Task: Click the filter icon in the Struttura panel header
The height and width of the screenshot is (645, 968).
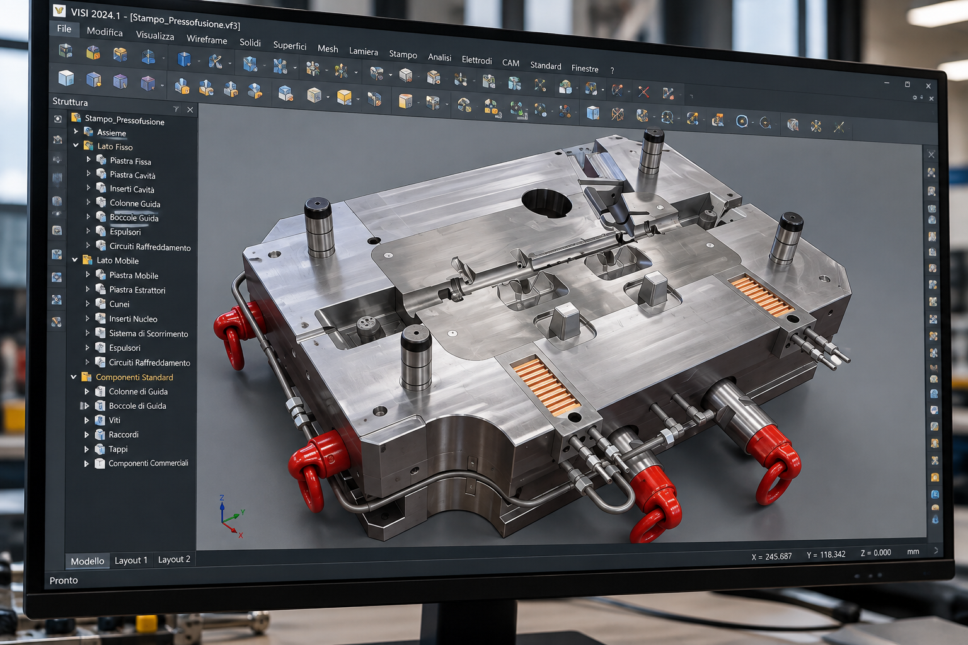Action: pos(176,109)
